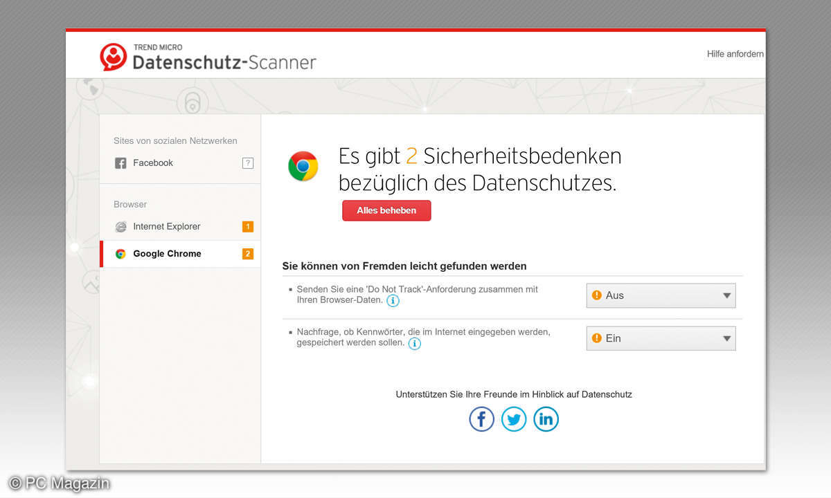Click the 'Do Not Track'-Anforderung description text

pyautogui.click(x=417, y=295)
